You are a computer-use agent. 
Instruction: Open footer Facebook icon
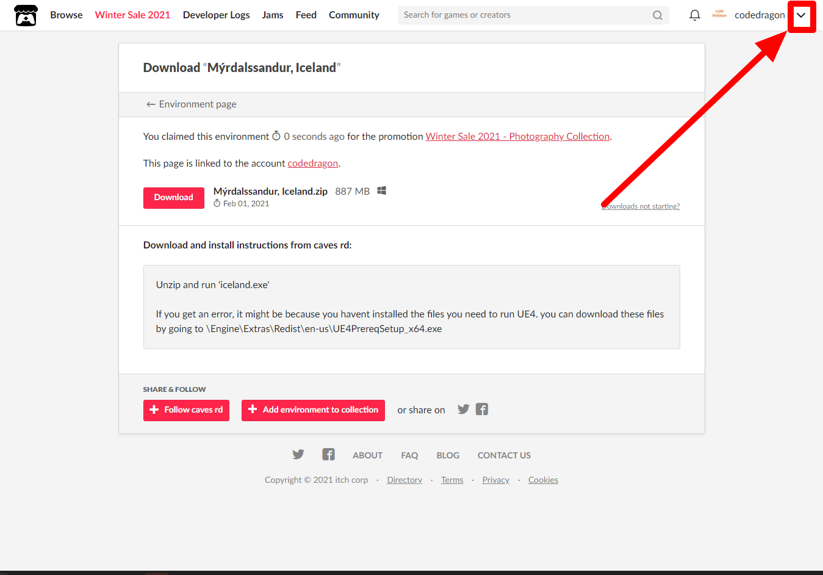(x=328, y=454)
